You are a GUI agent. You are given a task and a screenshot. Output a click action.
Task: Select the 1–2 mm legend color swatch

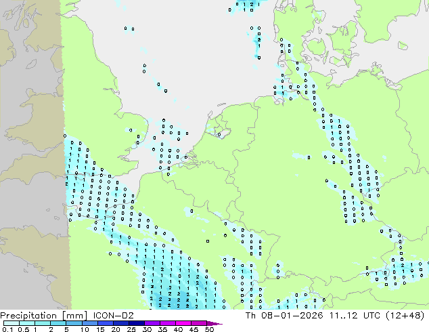click(43, 323)
